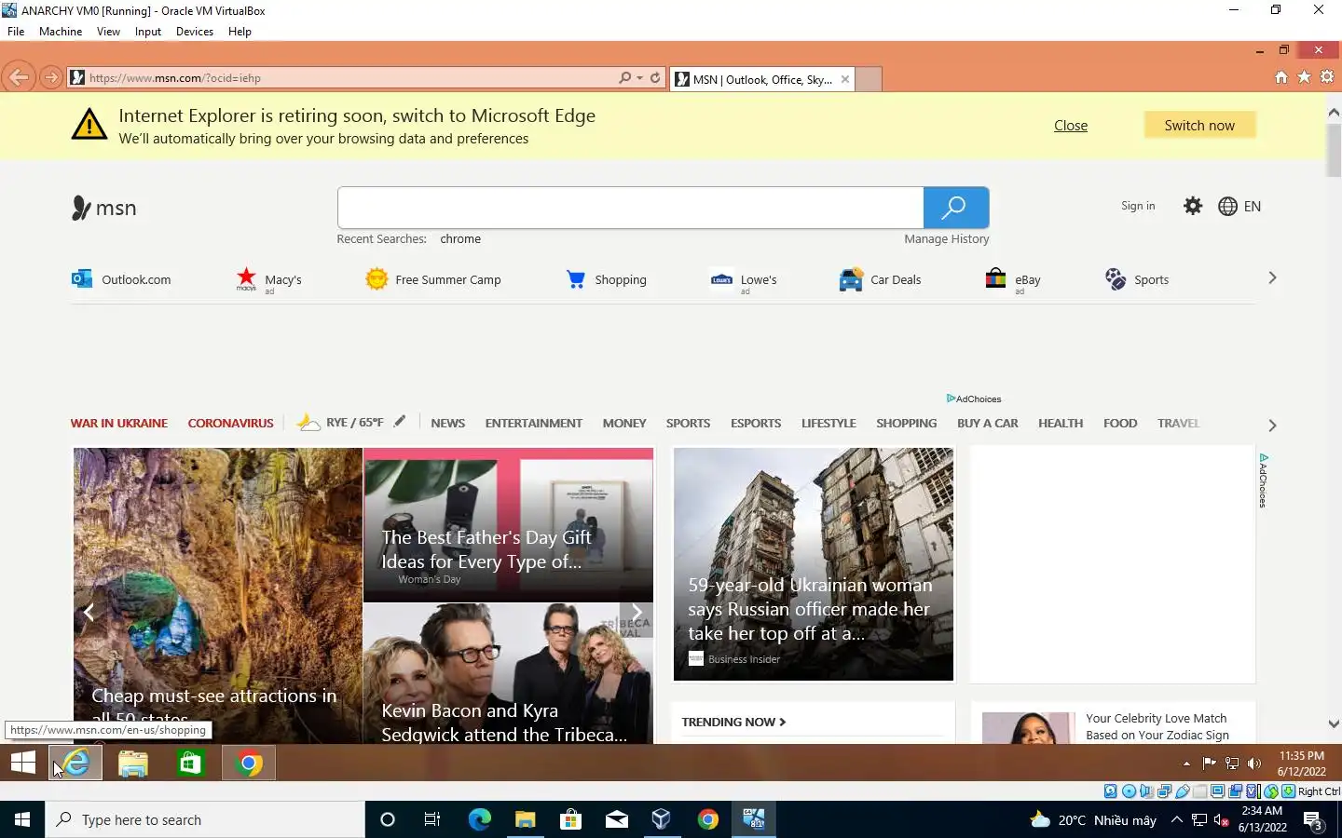Advance the news carousel with right arrow
The height and width of the screenshot is (838, 1342).
pos(637,613)
